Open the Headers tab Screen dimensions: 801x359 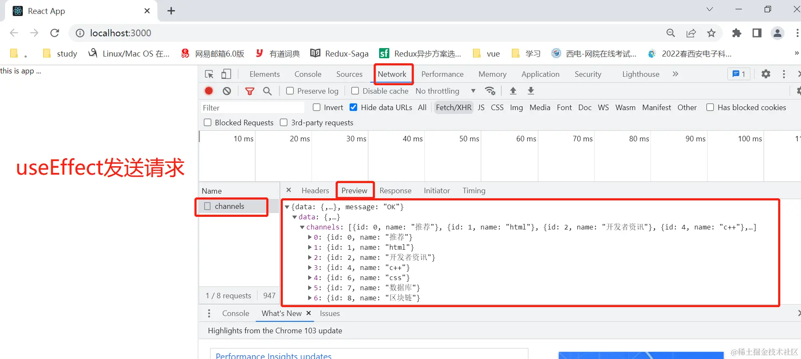315,191
